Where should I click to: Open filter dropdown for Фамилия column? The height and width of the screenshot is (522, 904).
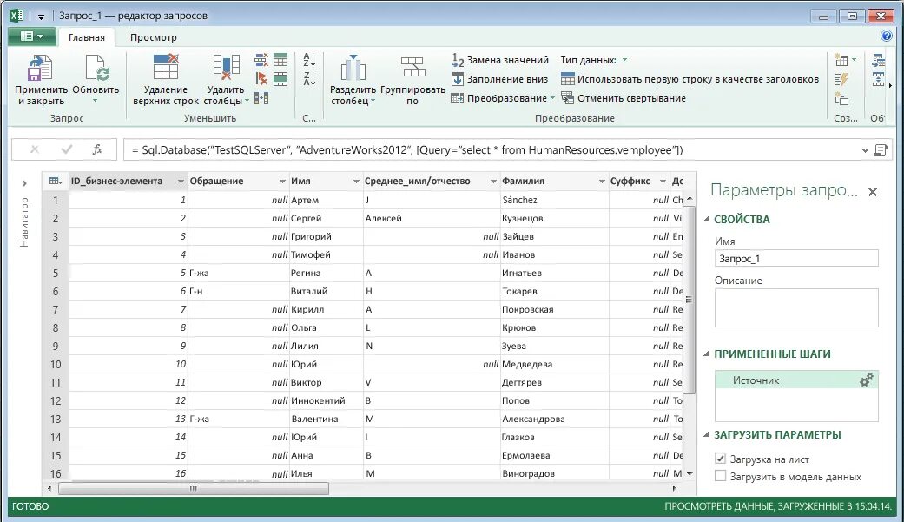click(x=602, y=182)
